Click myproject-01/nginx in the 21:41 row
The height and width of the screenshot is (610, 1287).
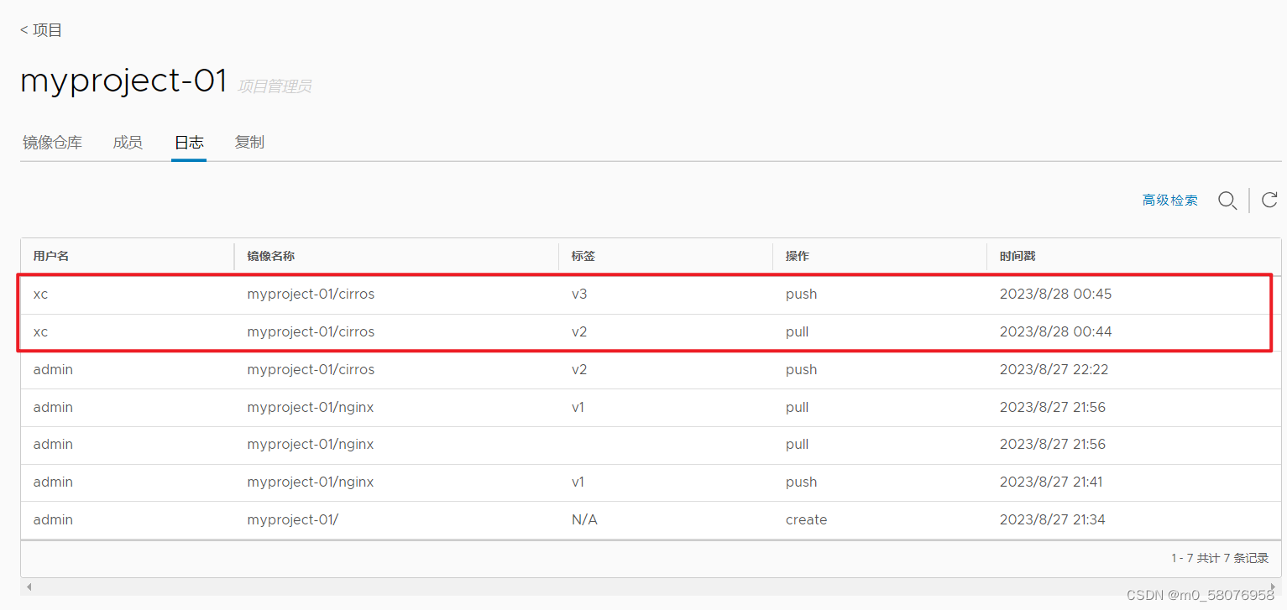(311, 482)
